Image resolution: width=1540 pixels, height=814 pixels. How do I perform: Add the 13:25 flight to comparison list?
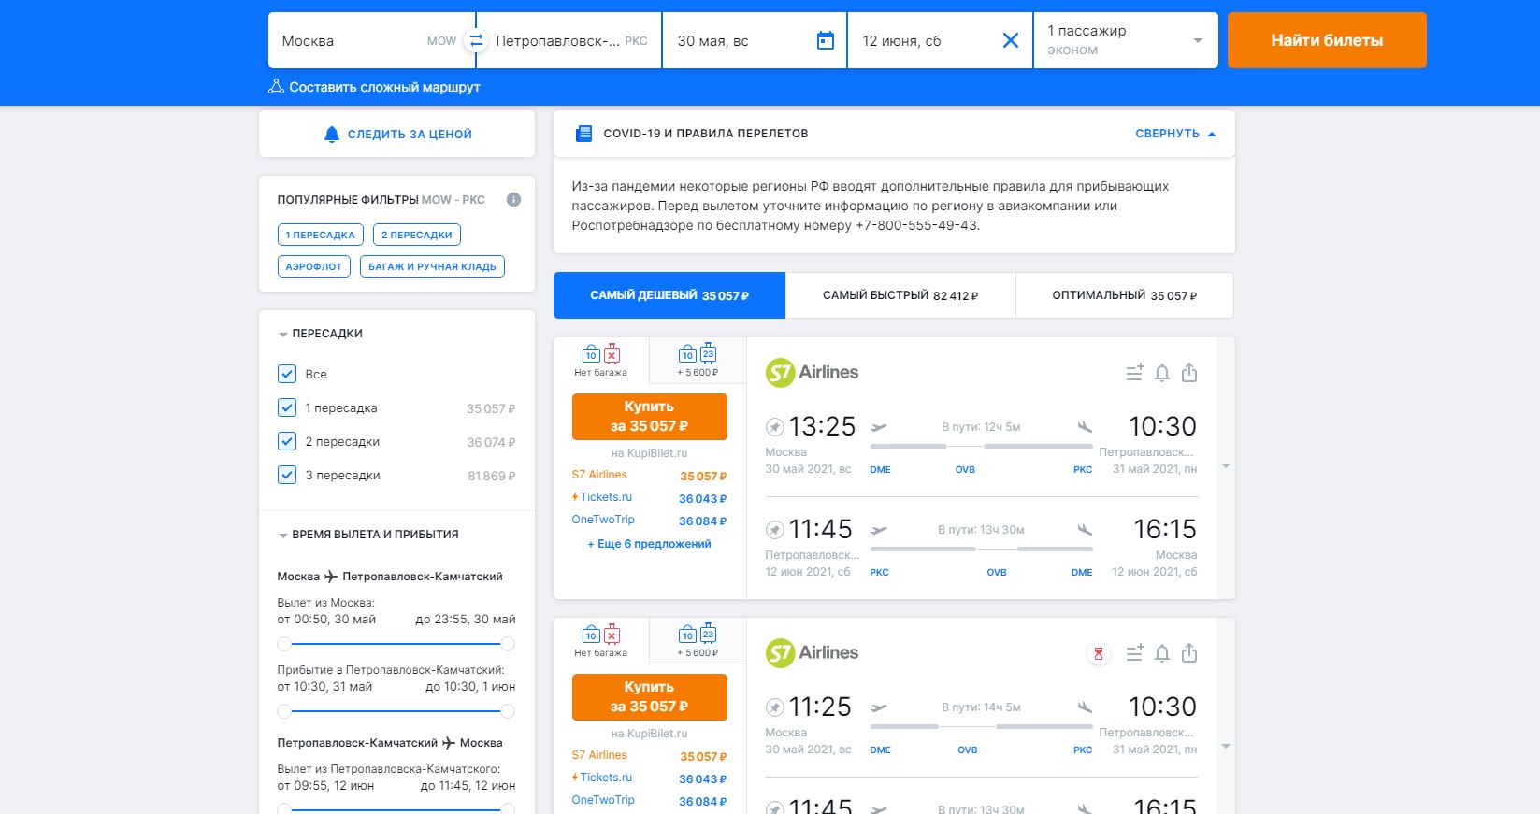[1134, 372]
